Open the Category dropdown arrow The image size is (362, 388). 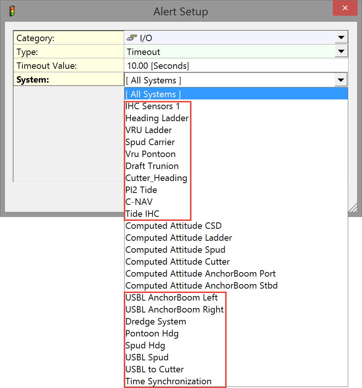pos(341,37)
